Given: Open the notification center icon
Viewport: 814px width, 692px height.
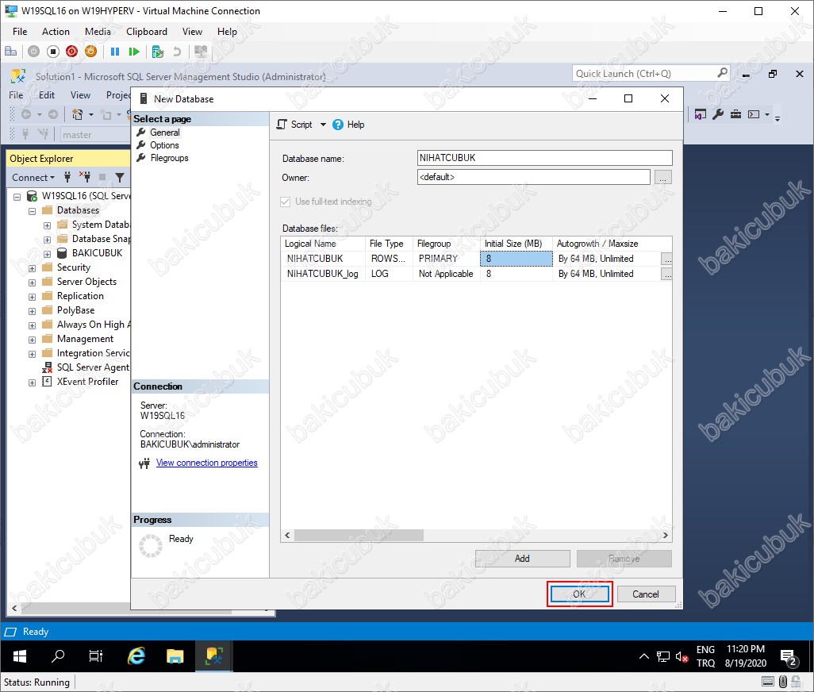Looking at the screenshot, I should (x=789, y=657).
